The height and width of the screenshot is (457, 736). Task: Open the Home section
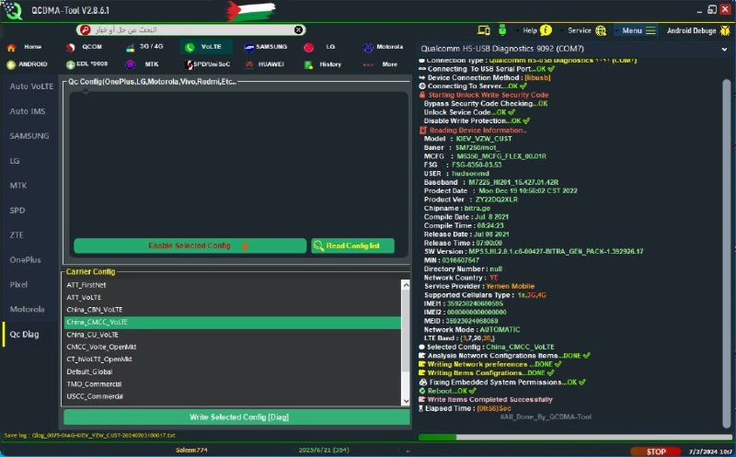25,47
